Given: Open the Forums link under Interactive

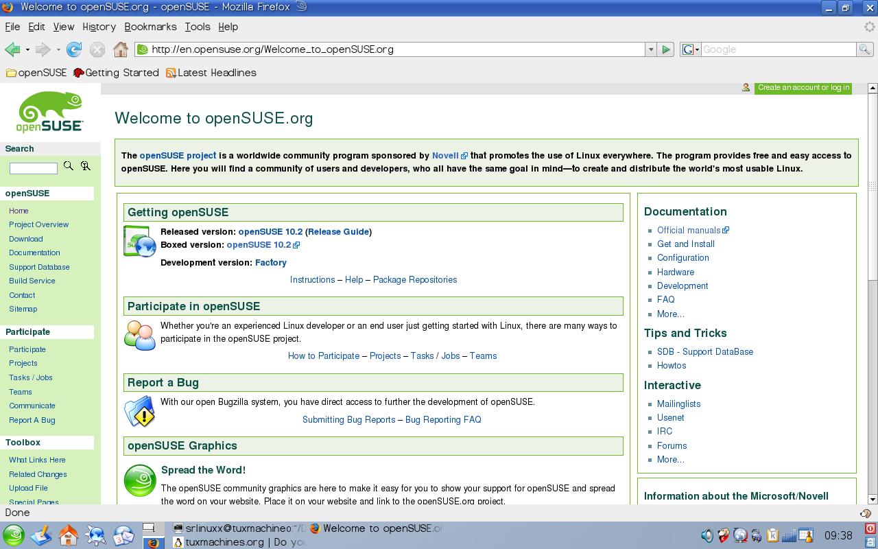Looking at the screenshot, I should (672, 446).
